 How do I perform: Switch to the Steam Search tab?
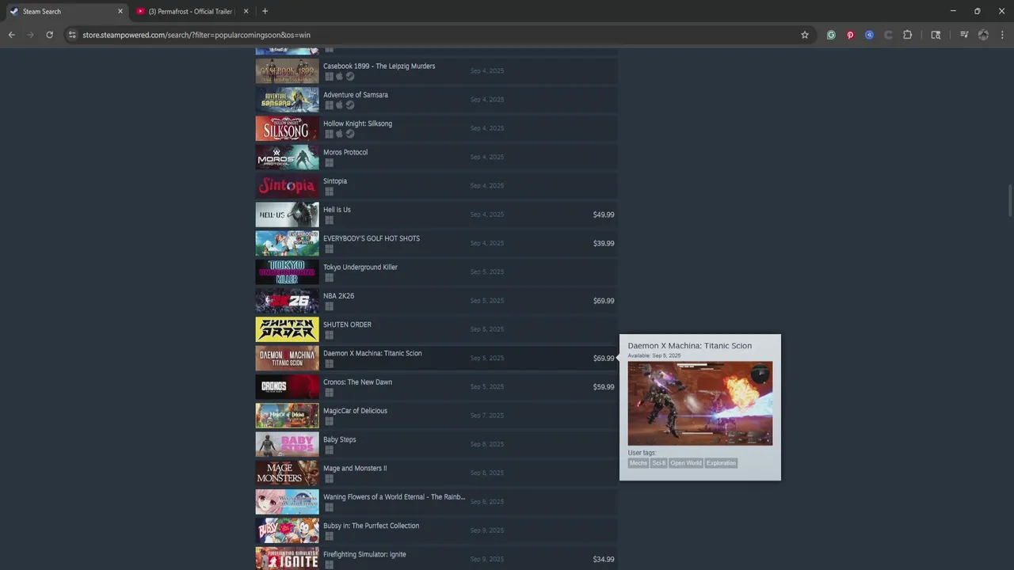click(x=65, y=11)
